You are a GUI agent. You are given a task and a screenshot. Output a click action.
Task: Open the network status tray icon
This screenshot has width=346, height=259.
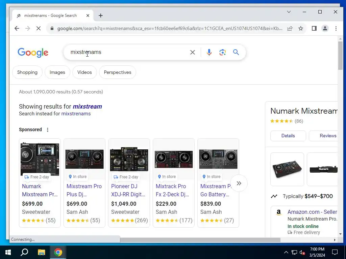click(294, 252)
